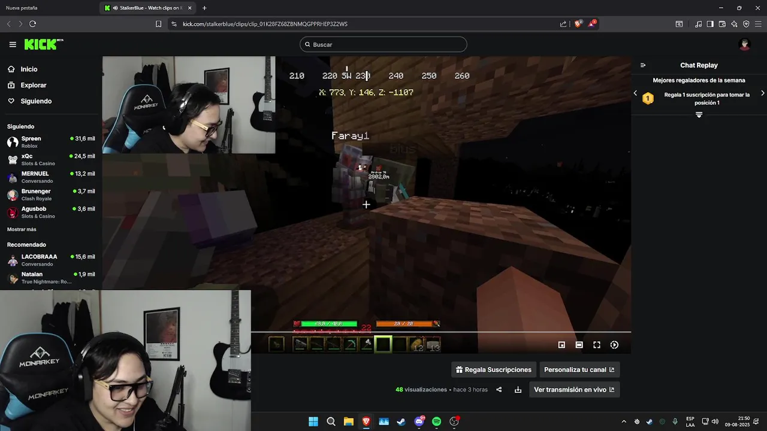Image resolution: width=767 pixels, height=431 pixels.
Task: Open the ESP LAA language switcher
Action: (x=690, y=421)
